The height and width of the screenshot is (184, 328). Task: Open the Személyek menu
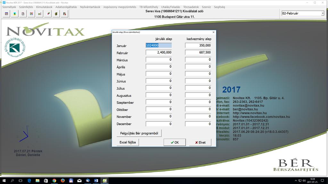[x=9, y=7]
